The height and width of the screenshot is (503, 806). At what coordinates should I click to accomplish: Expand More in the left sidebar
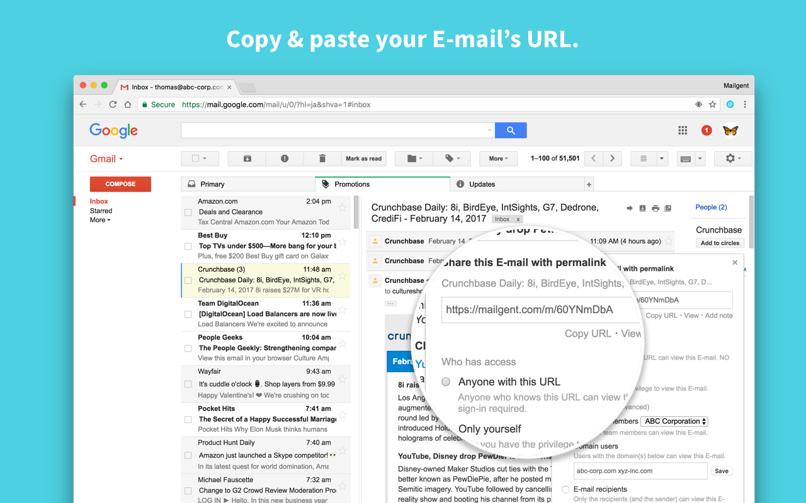click(x=100, y=220)
